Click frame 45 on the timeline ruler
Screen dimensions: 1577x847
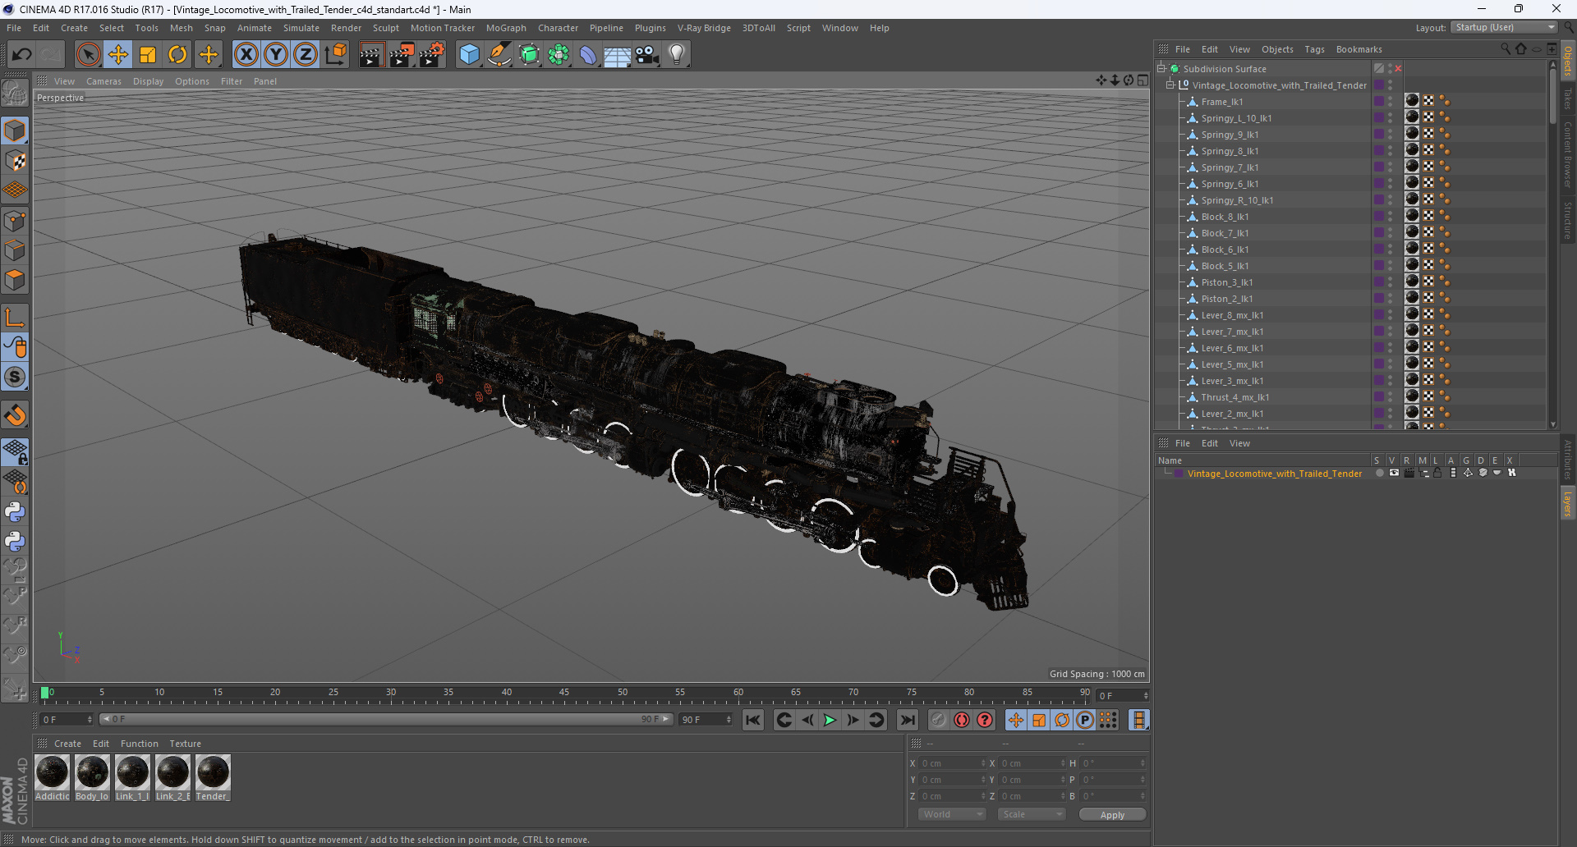(x=564, y=693)
